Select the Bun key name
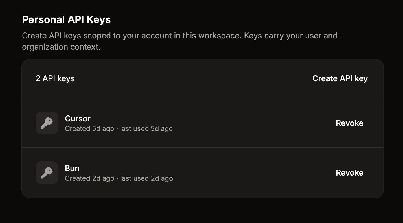 [72, 168]
